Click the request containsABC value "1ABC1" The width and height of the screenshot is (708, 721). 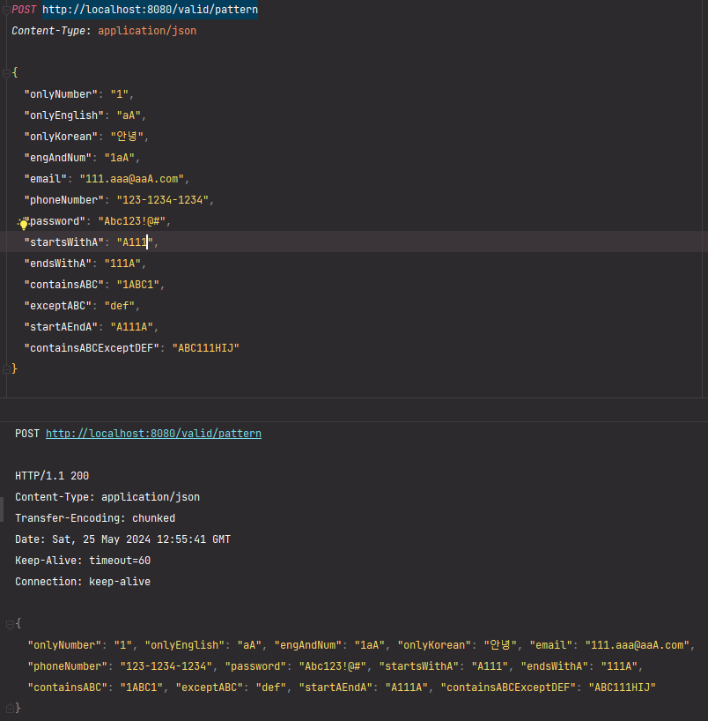click(x=138, y=285)
